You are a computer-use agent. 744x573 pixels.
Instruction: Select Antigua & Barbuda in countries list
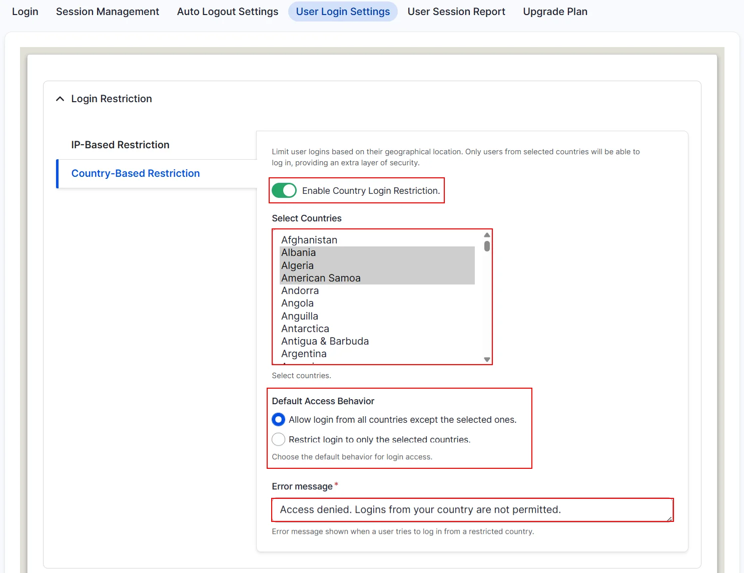pos(377,341)
